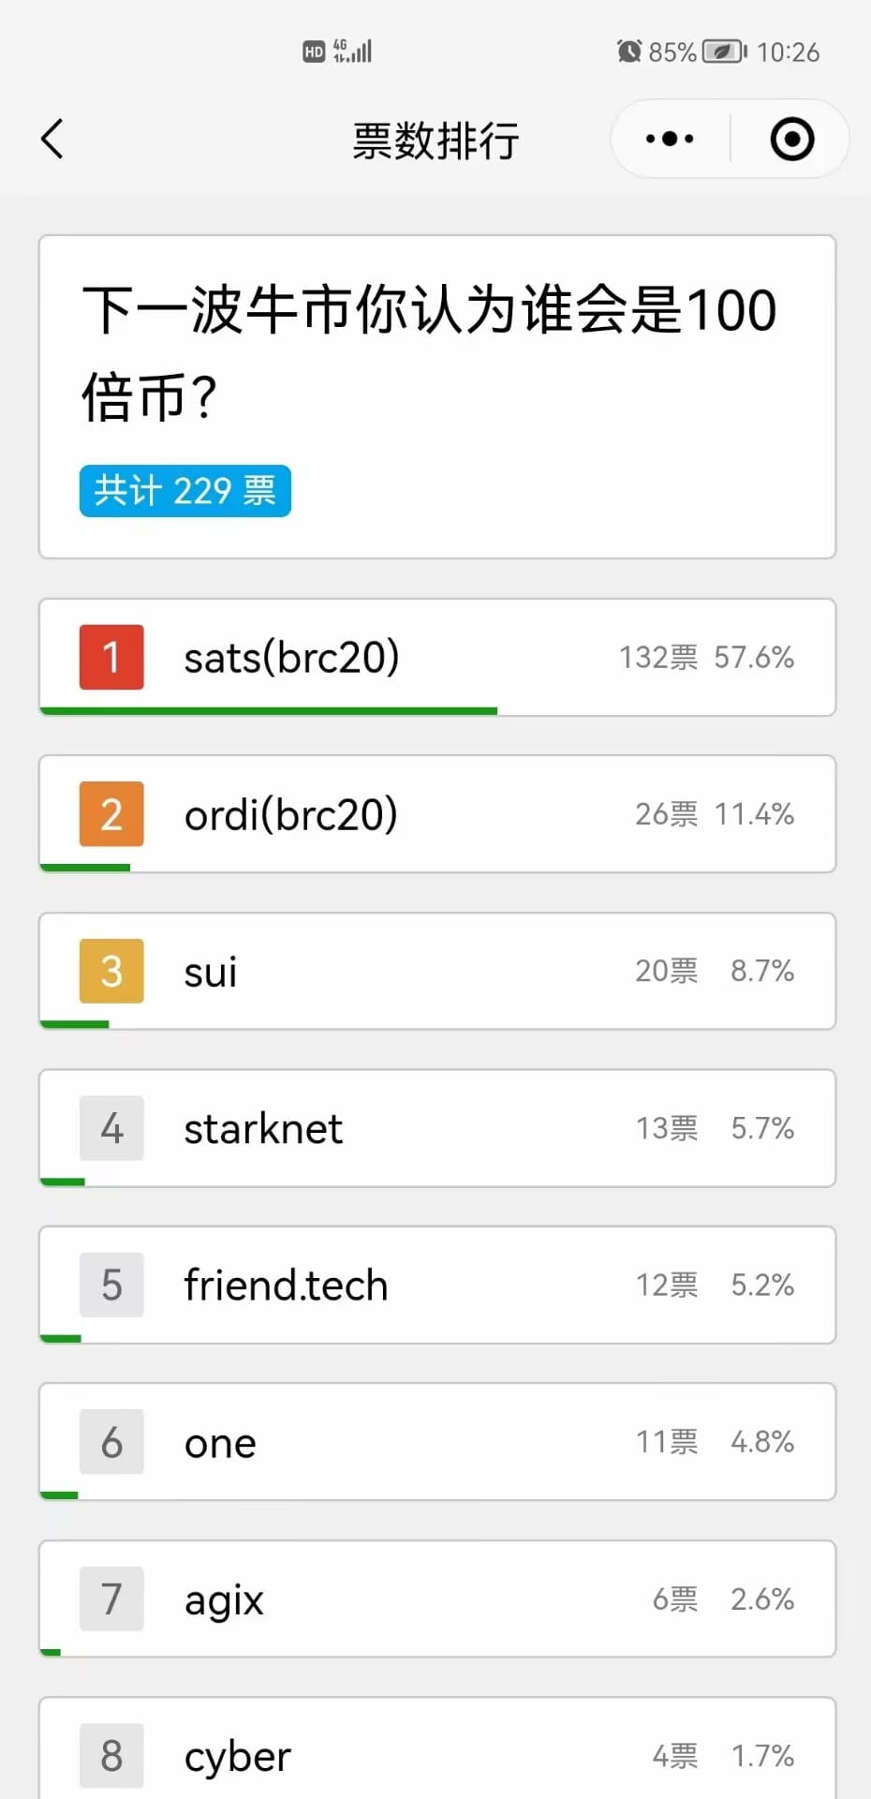Viewport: 871px width, 1799px height.
Task: Tap the green progress bar under sats(brc20)
Action: pyautogui.click(x=268, y=712)
